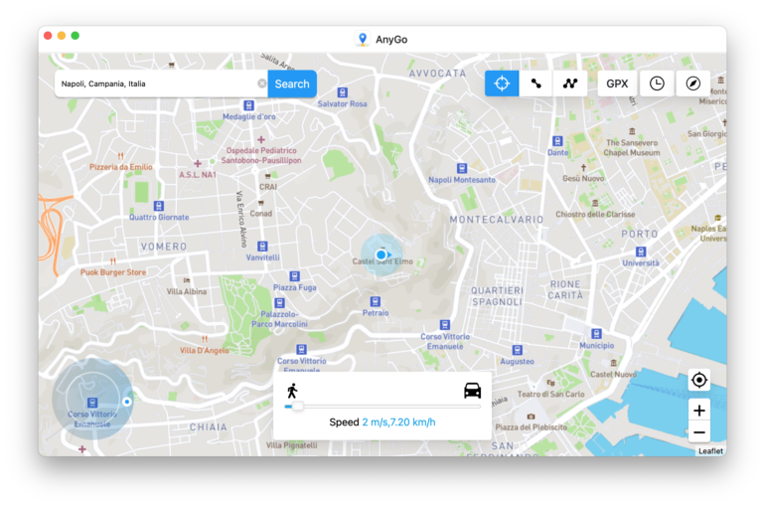Open the history clock icon

[x=657, y=84]
